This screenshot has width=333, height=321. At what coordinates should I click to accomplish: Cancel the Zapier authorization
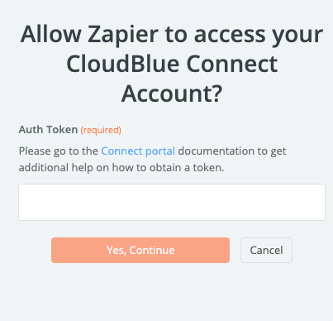266,250
